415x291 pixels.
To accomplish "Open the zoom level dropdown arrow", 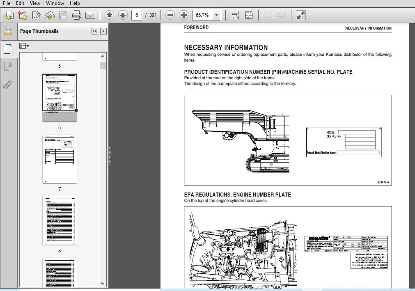I will (216, 15).
